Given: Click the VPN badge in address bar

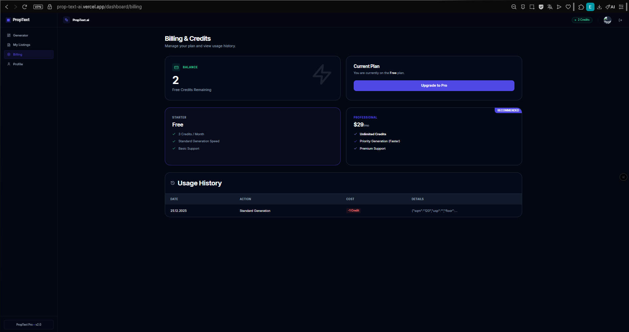Looking at the screenshot, I should click(x=38, y=7).
